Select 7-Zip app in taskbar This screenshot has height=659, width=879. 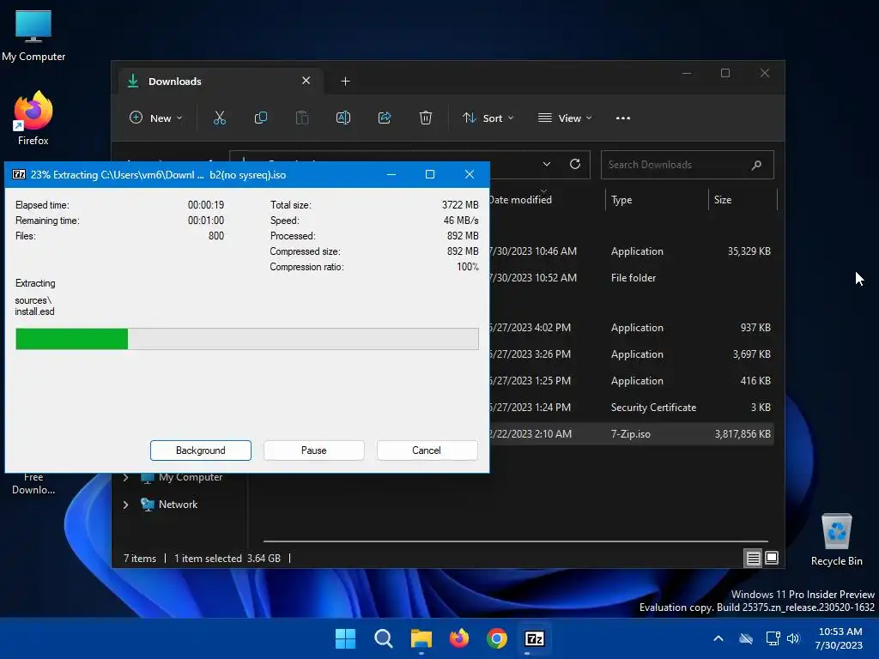pyautogui.click(x=534, y=638)
